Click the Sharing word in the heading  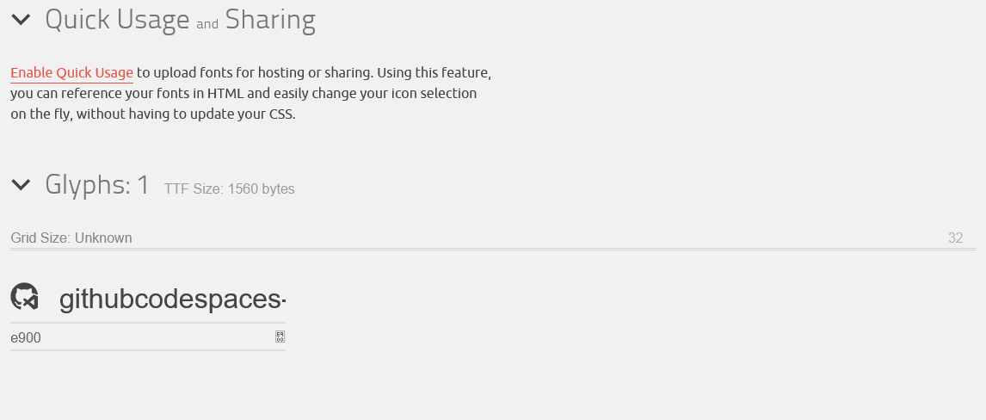point(270,20)
